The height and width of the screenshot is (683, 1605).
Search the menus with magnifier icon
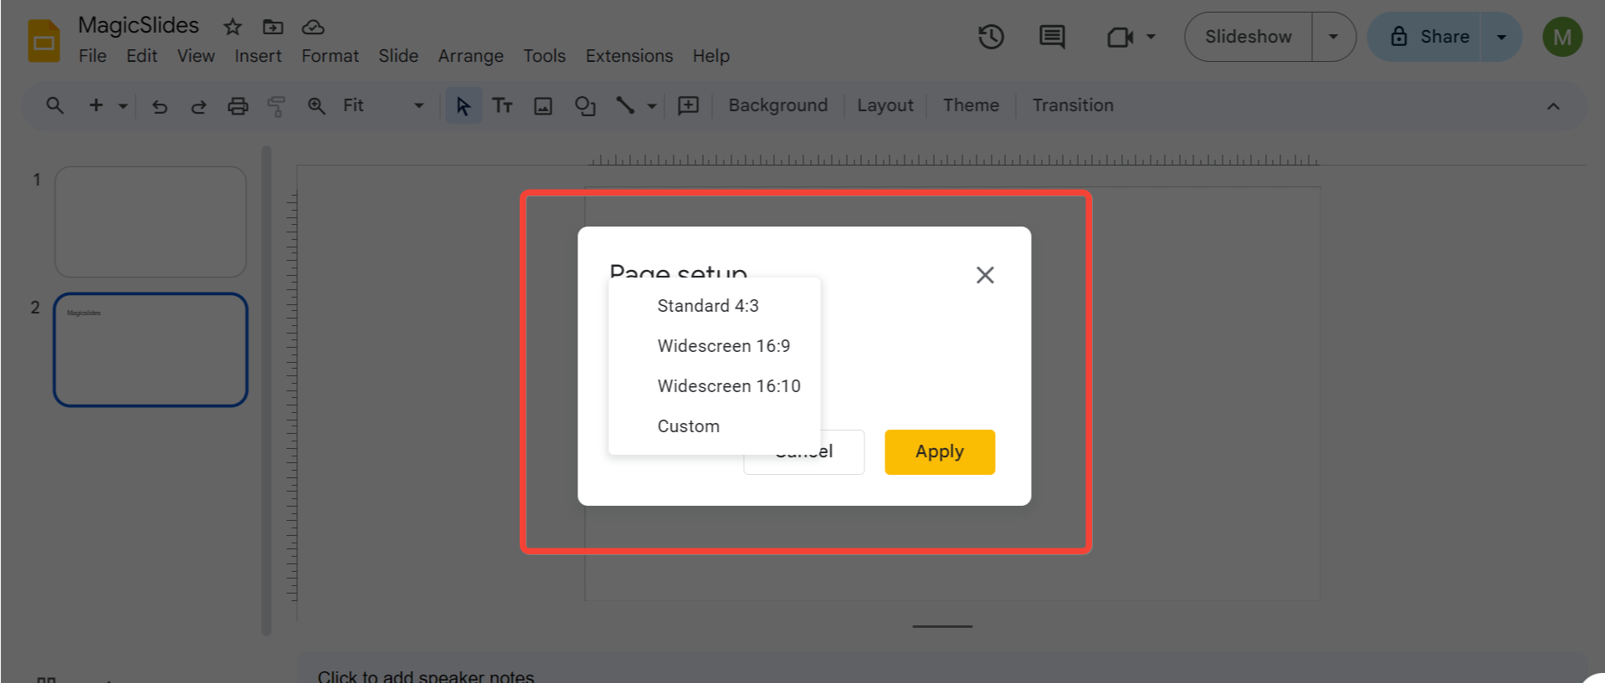pyautogui.click(x=55, y=105)
